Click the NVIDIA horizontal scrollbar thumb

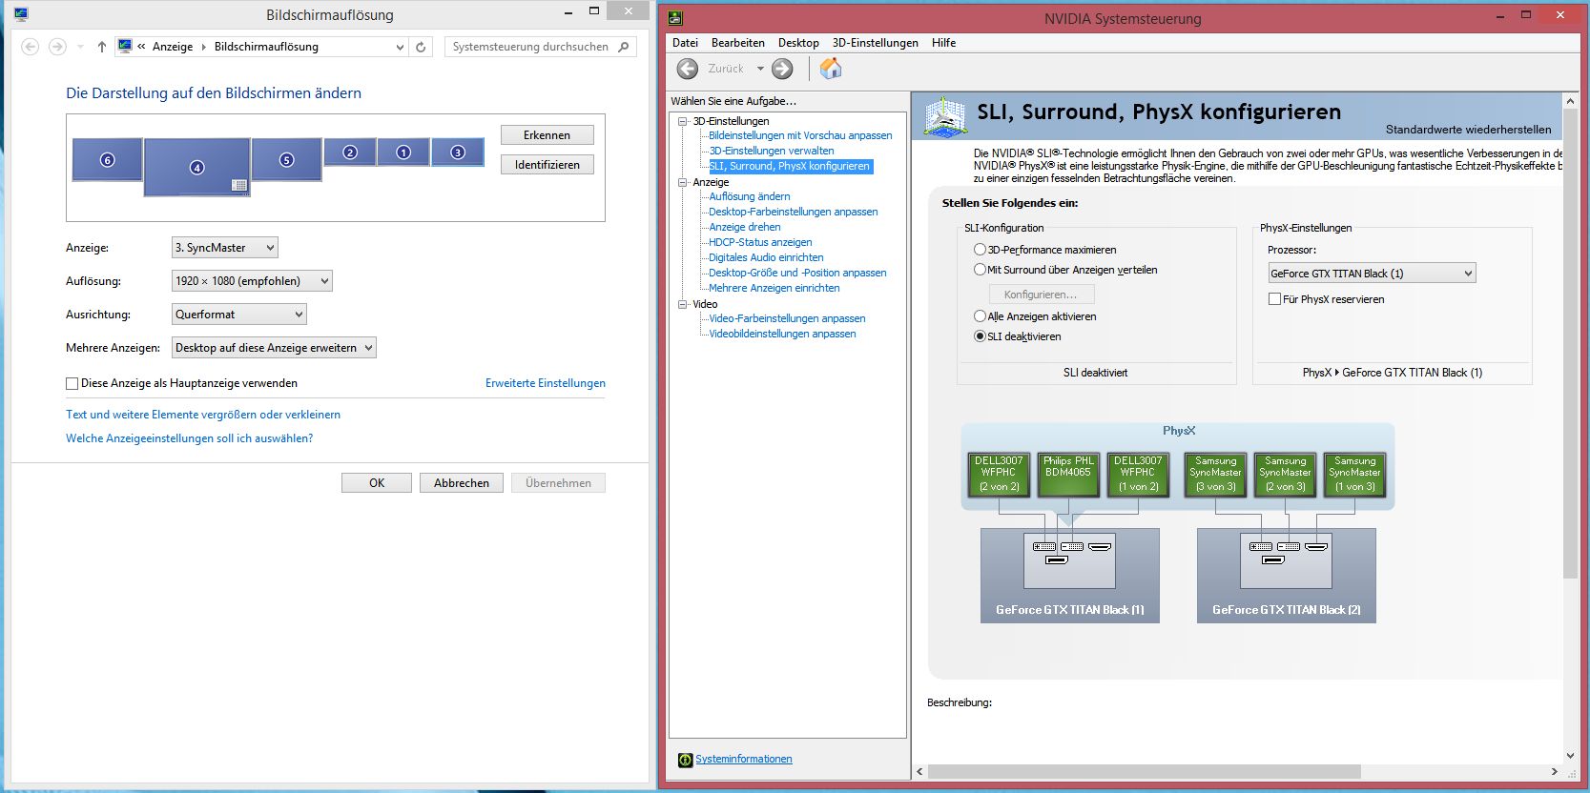[x=1145, y=771]
